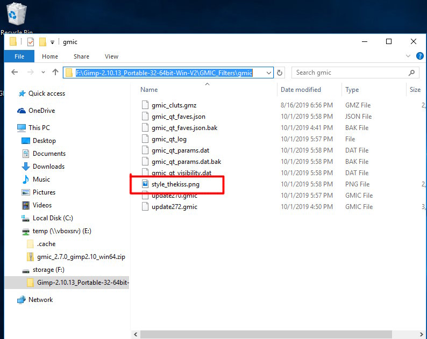427x339 pixels.
Task: Select the gmic_cluts.gmz file
Action: pyautogui.click(x=174, y=105)
